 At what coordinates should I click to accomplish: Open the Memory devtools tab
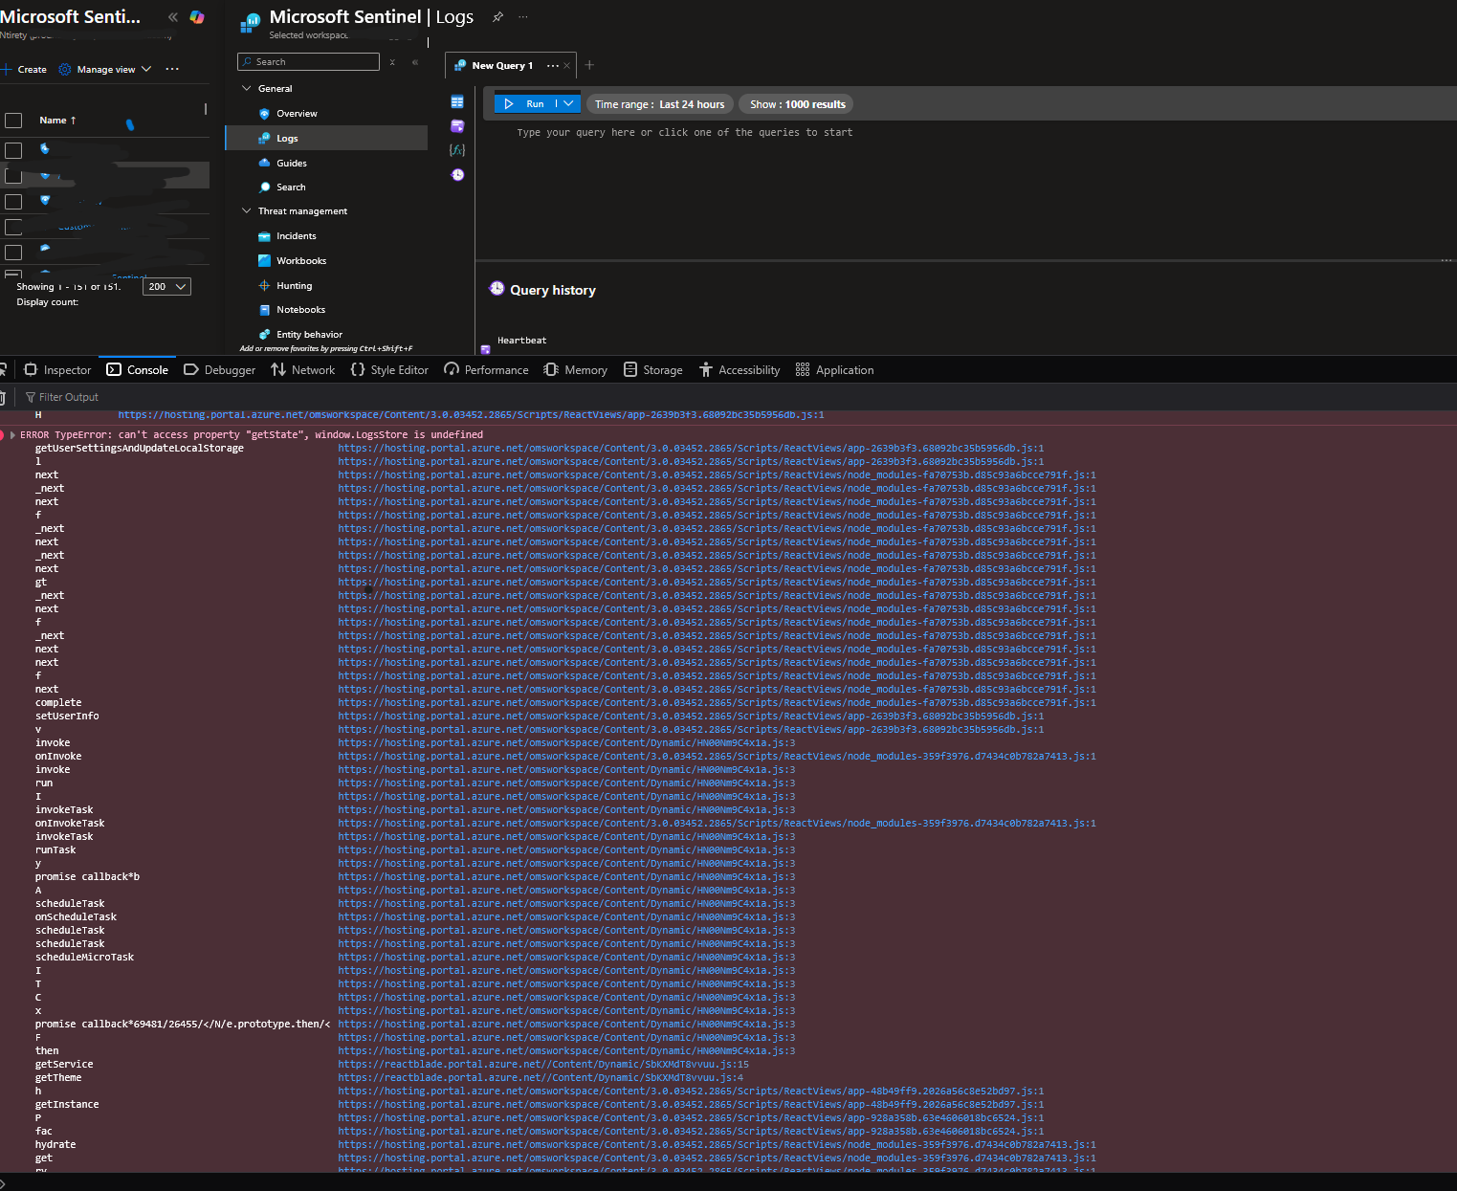(x=576, y=370)
